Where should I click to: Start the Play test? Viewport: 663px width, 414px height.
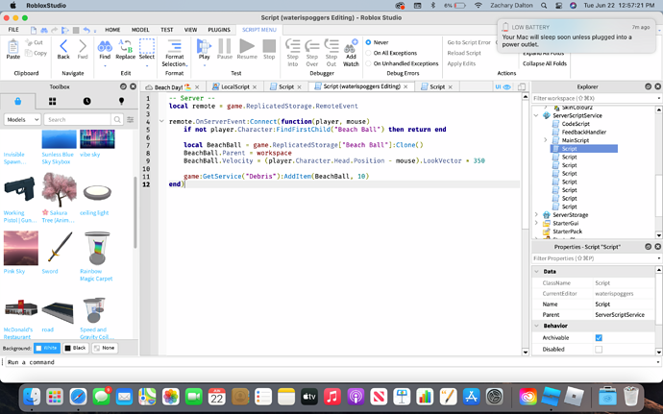click(204, 46)
